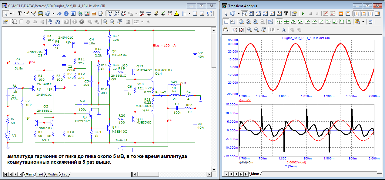
Task: Expand dropdown beside schematic windows icon
Action: (53, 14)
